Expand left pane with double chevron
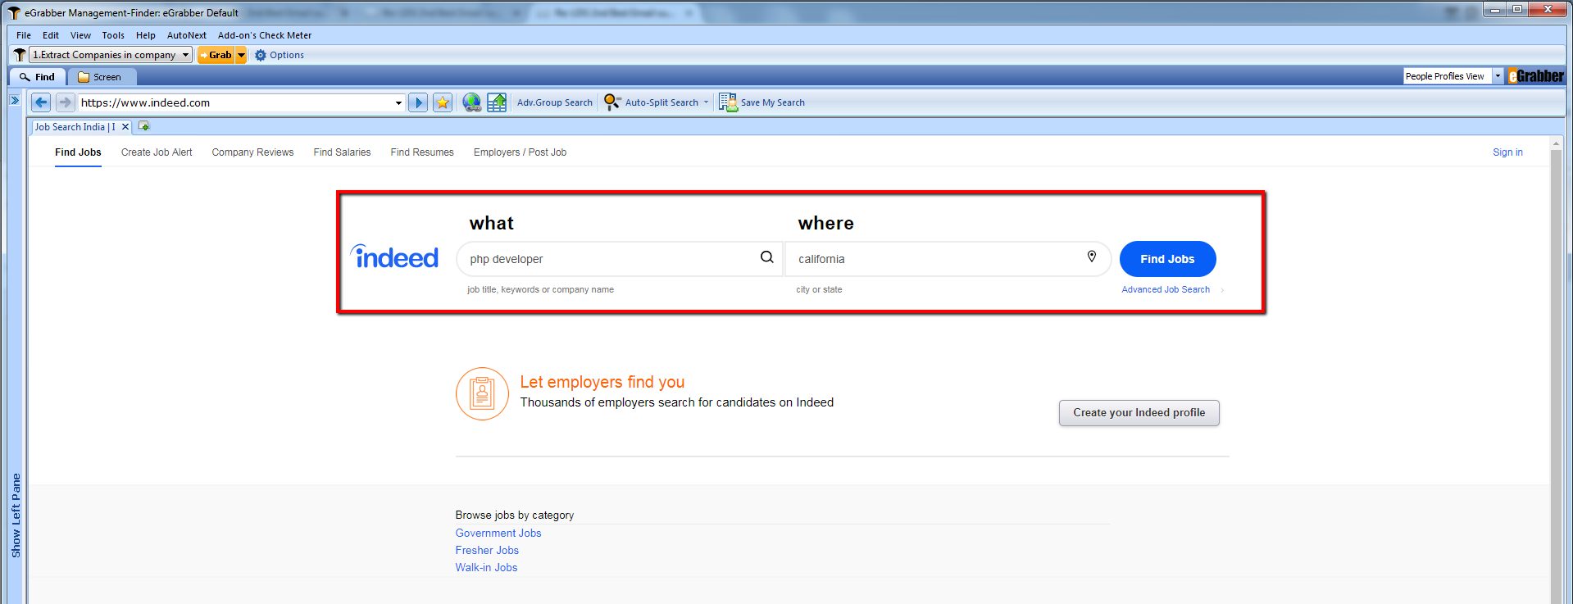The width and height of the screenshot is (1573, 604). (x=15, y=100)
